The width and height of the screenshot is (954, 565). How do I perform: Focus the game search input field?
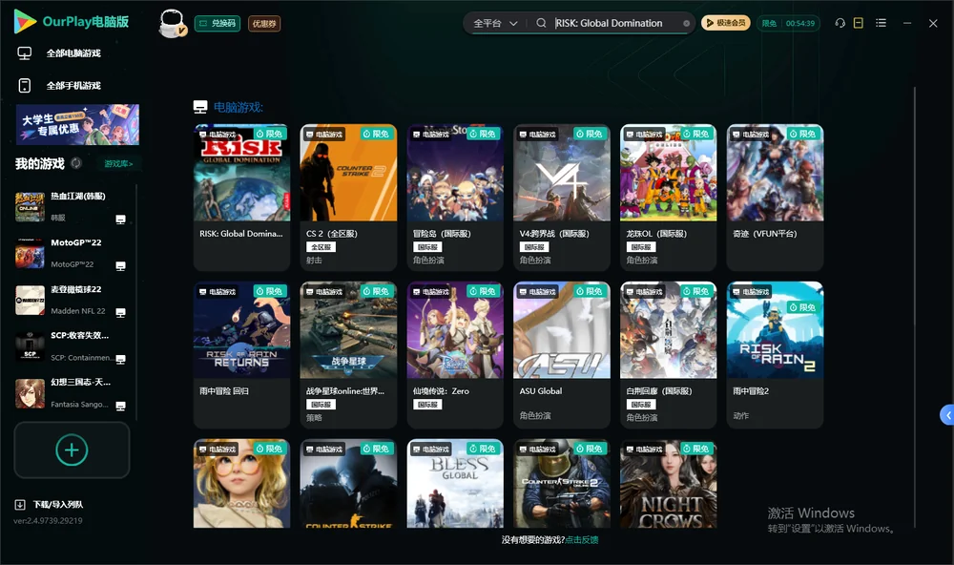(x=615, y=23)
